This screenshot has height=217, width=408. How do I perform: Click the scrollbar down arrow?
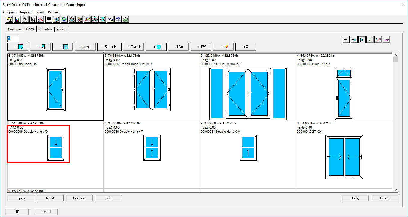(x=395, y=190)
